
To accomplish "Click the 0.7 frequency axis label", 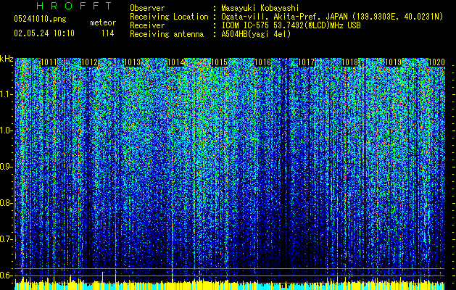I will (x=7, y=239).
